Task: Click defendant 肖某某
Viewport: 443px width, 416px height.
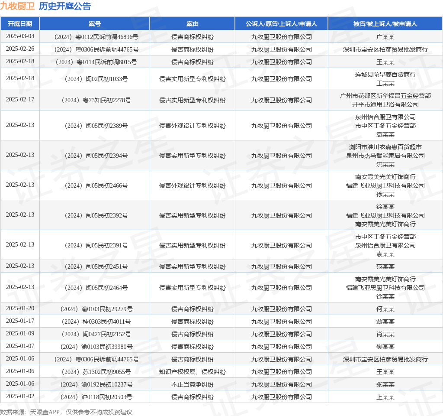Action: (x=385, y=334)
